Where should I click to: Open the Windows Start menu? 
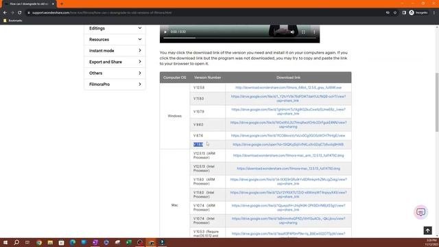5,242
